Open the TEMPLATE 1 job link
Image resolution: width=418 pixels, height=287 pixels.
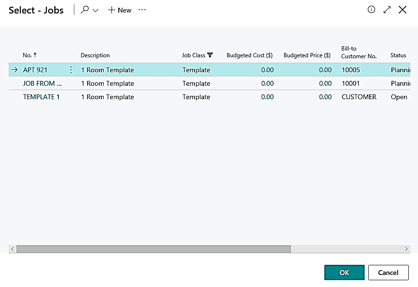42,97
